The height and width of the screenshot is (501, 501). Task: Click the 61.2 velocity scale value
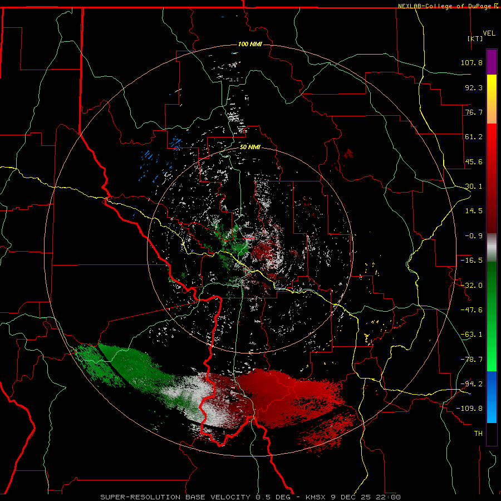[x=474, y=137]
